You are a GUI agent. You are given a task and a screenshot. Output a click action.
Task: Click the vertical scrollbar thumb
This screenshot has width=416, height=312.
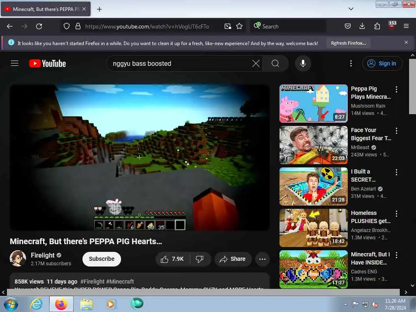pyautogui.click(x=413, y=87)
